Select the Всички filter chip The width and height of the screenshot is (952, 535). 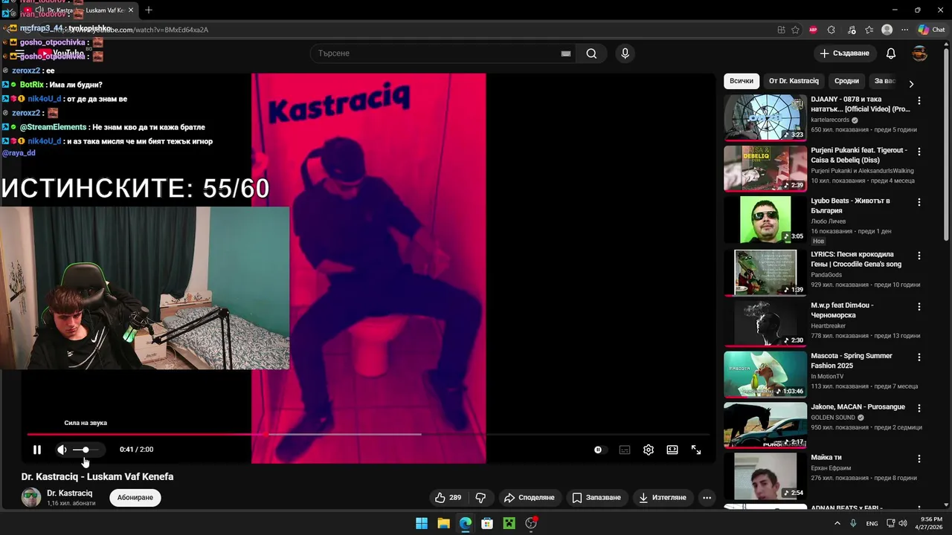pyautogui.click(x=742, y=81)
